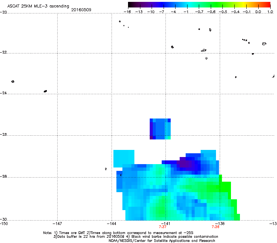
Task: Select the date label 20160509
Action: [x=81, y=10]
